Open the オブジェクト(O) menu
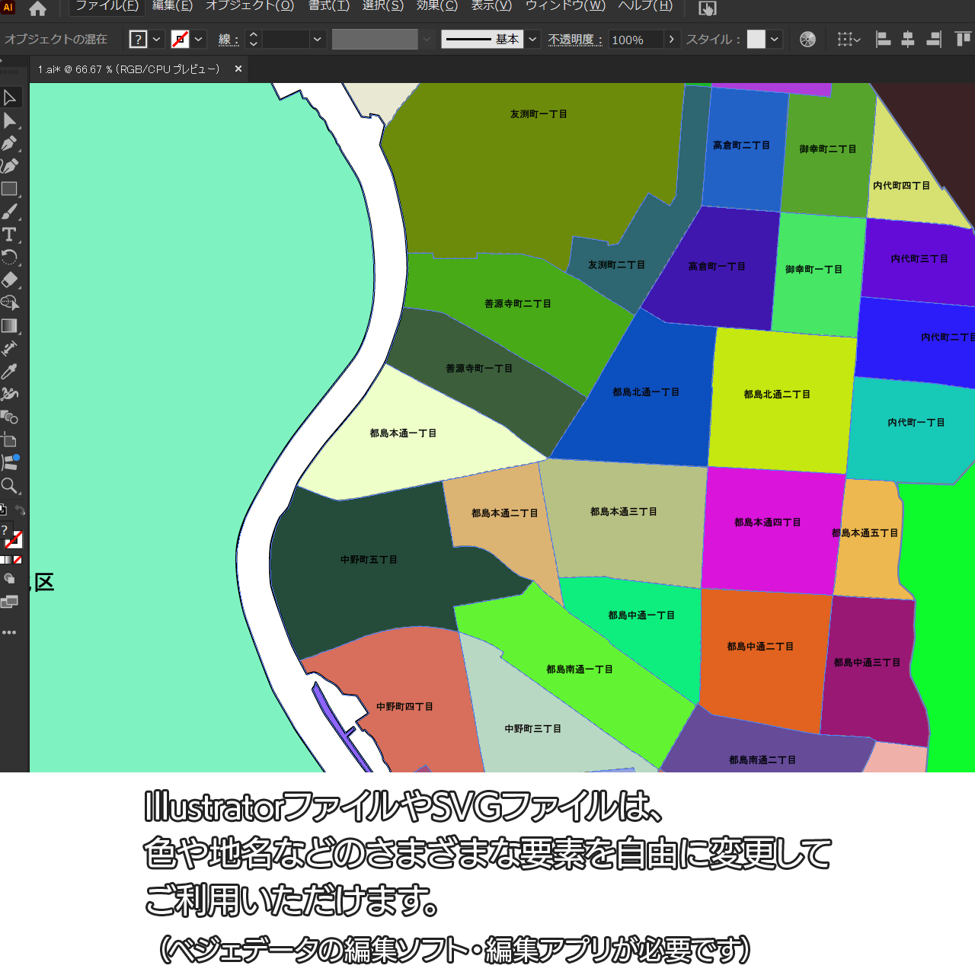975x975 pixels. [250, 6]
